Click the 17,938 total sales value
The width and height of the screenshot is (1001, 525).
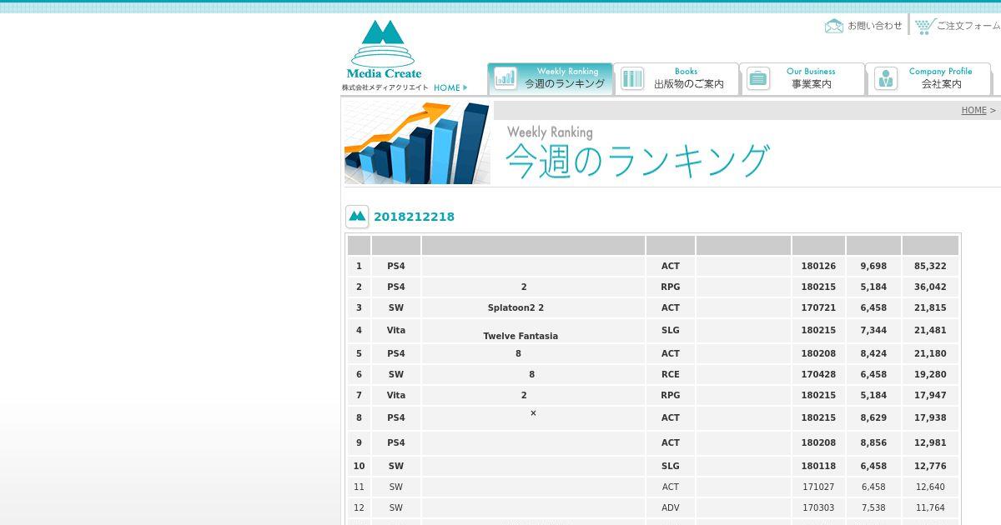930,417
